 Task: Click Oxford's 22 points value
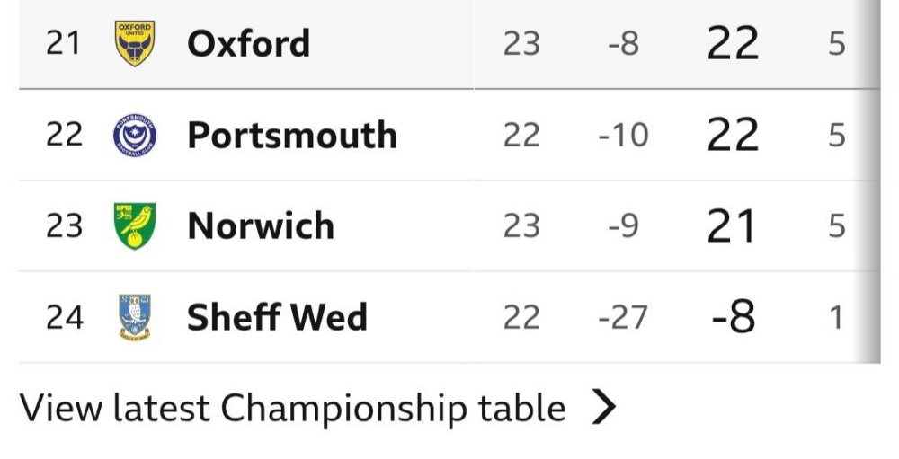tap(733, 44)
